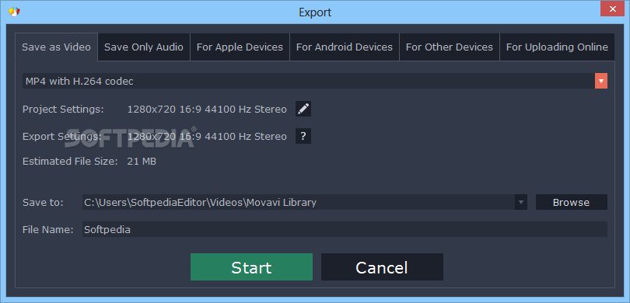Select the Estimated File Size value 21 MB
This screenshot has height=303, width=630.
pyautogui.click(x=142, y=162)
